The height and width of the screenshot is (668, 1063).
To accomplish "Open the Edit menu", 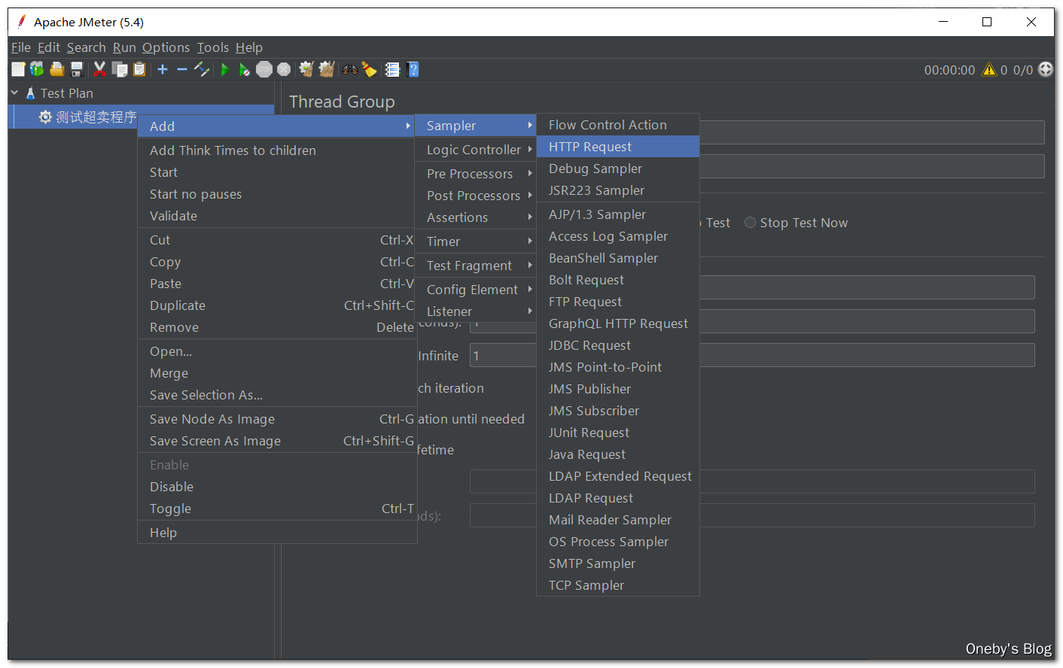I will point(49,47).
